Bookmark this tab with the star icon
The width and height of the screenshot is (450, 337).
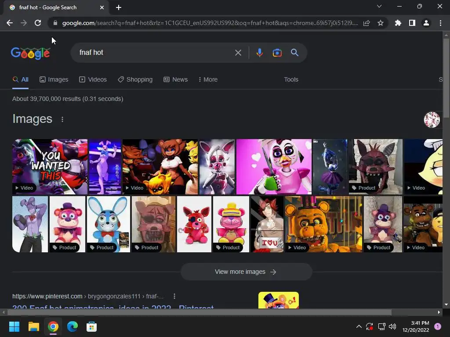[381, 23]
